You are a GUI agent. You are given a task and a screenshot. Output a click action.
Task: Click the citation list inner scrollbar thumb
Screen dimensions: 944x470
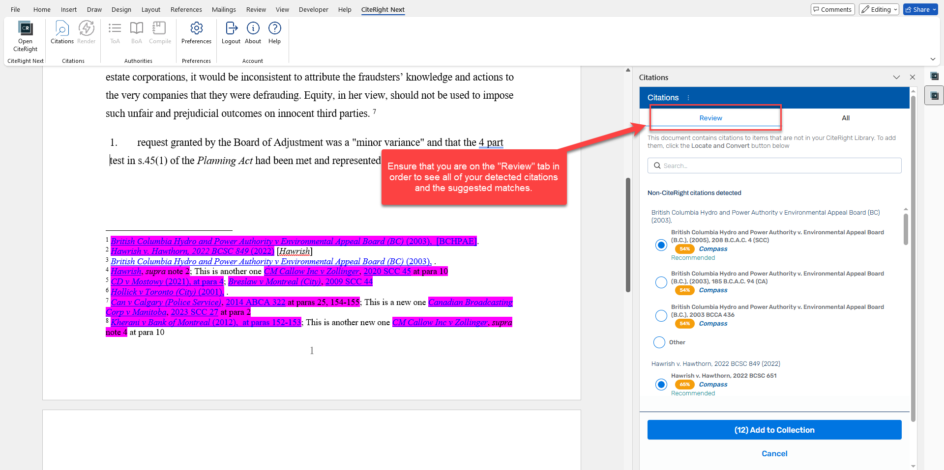pyautogui.click(x=906, y=229)
